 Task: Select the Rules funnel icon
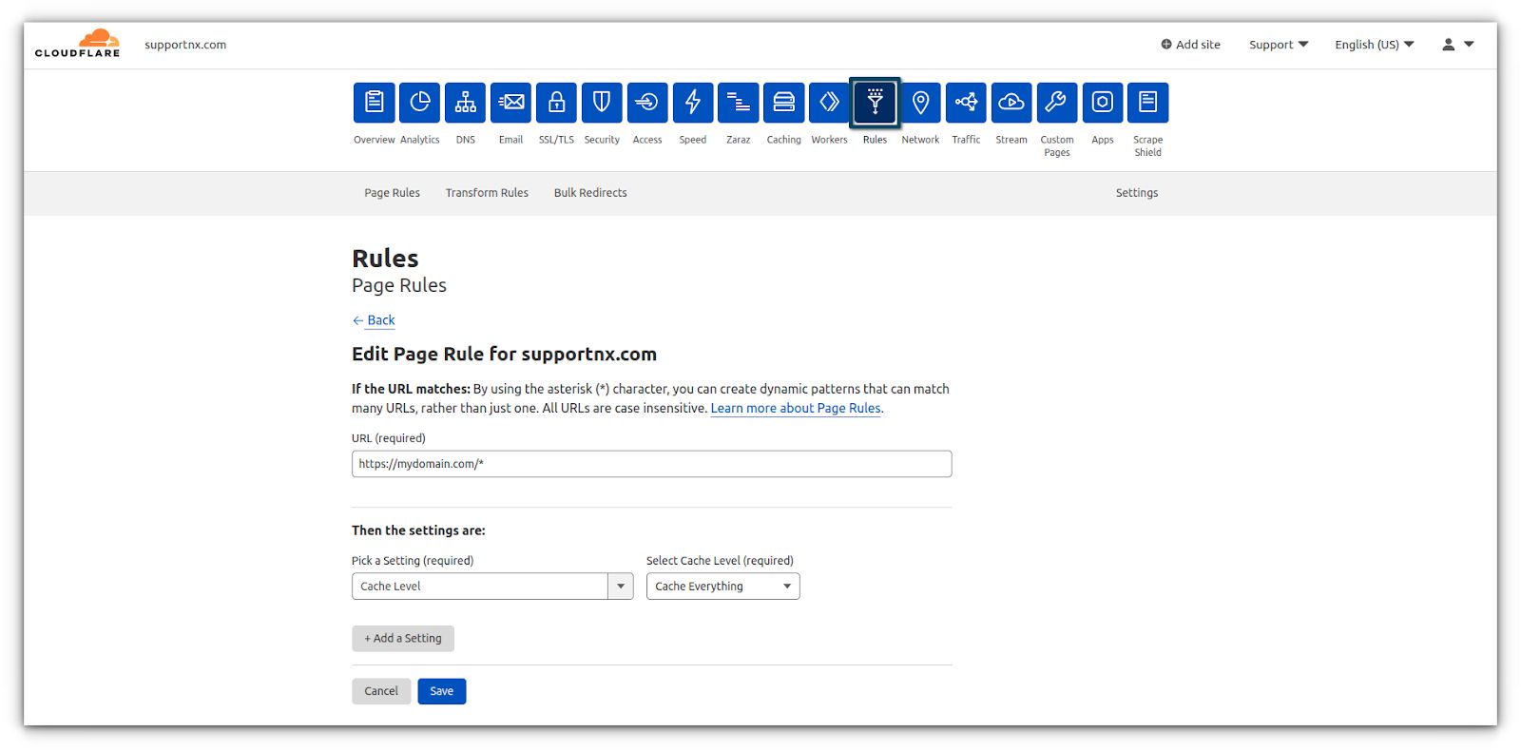click(x=875, y=103)
